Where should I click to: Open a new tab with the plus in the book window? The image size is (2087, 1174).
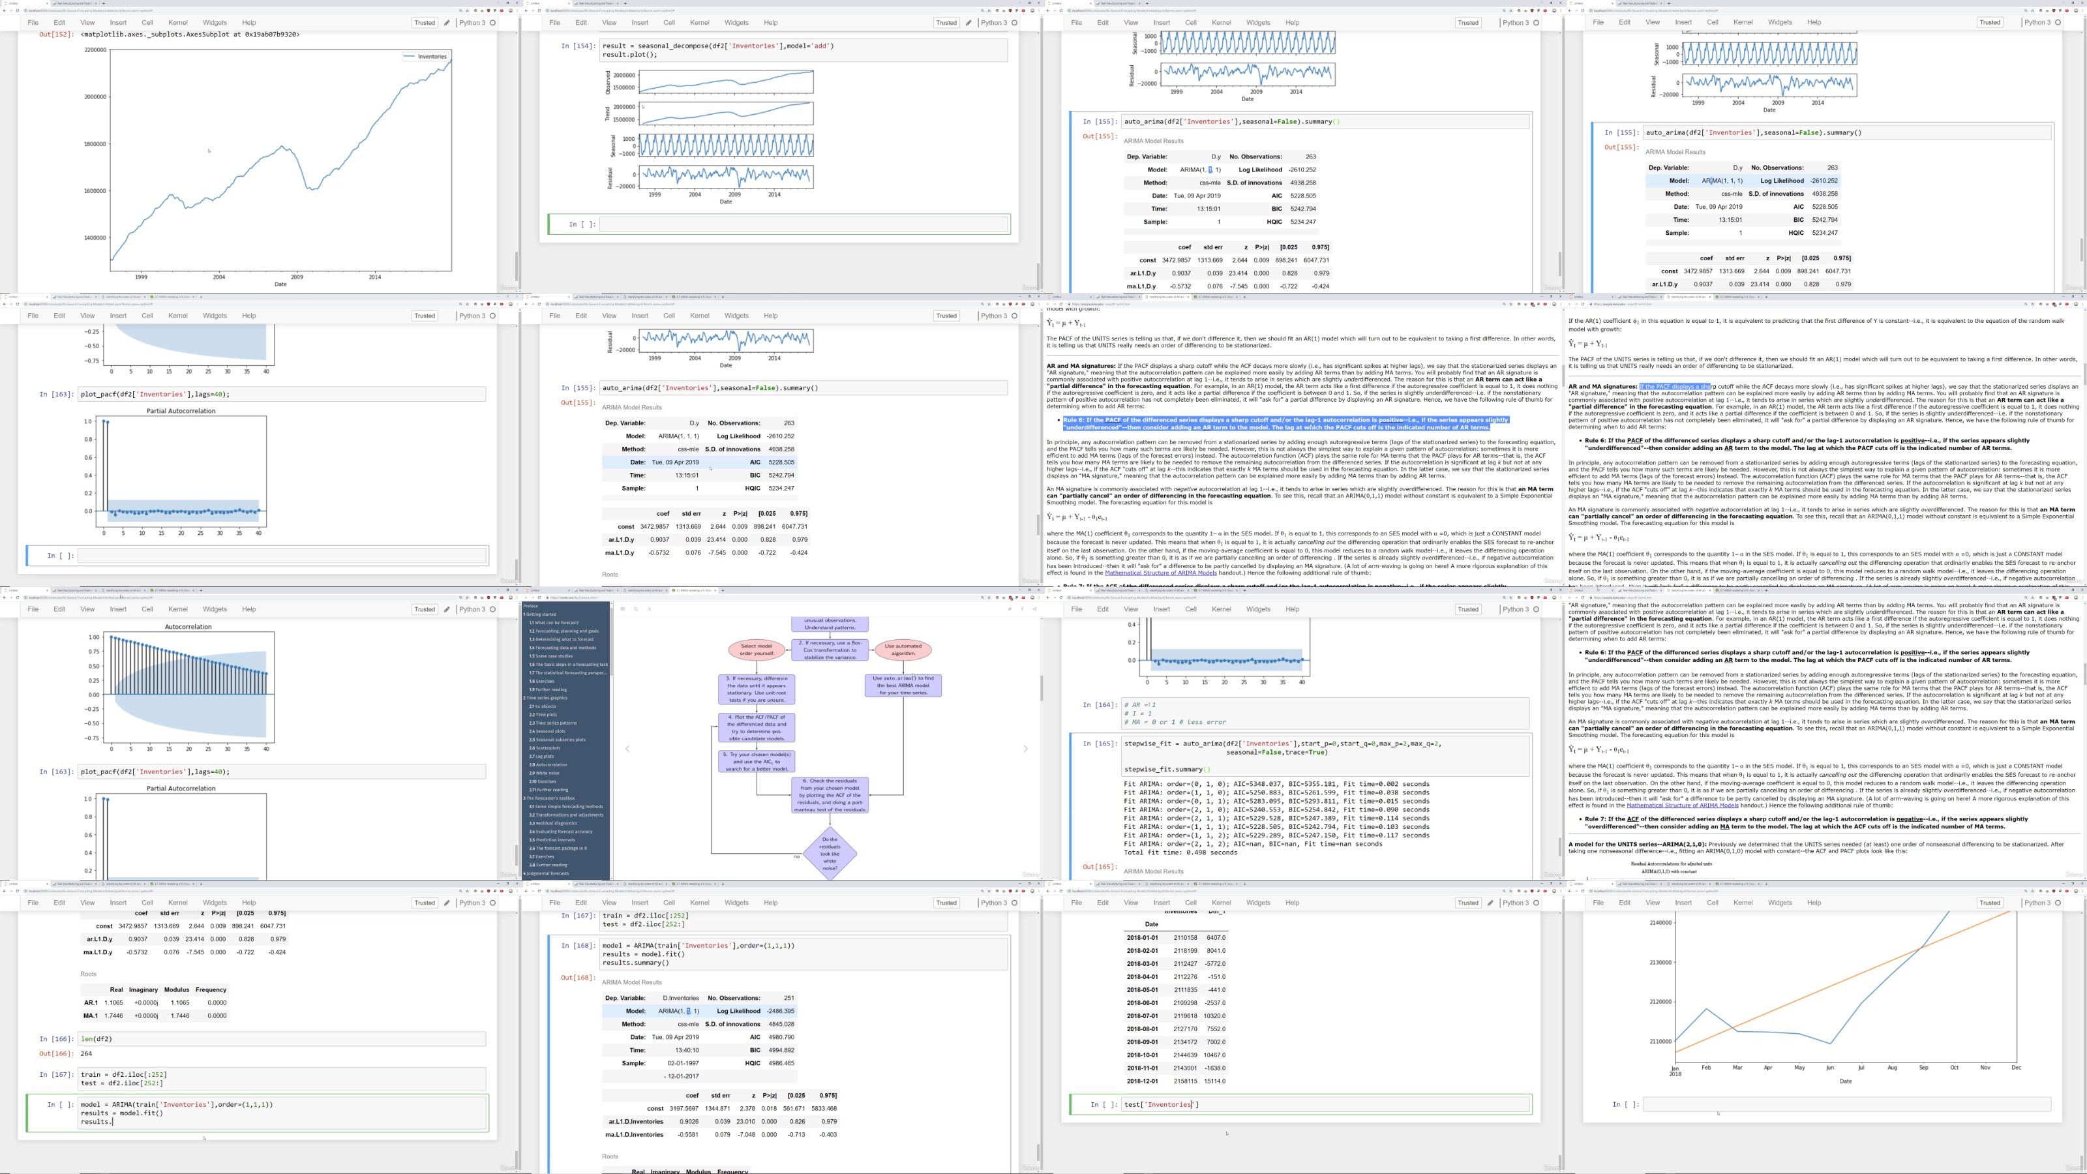click(723, 590)
